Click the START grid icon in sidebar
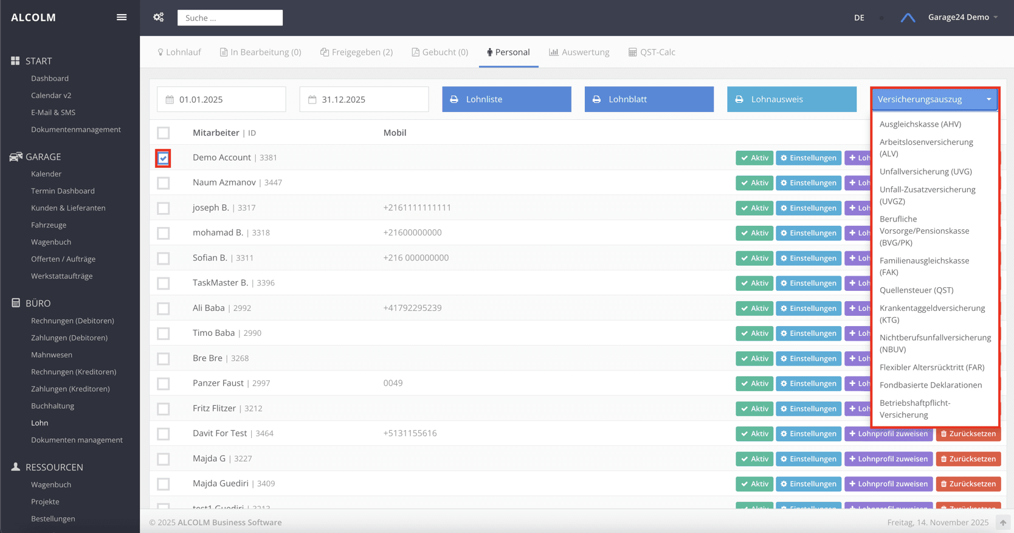 (15, 61)
